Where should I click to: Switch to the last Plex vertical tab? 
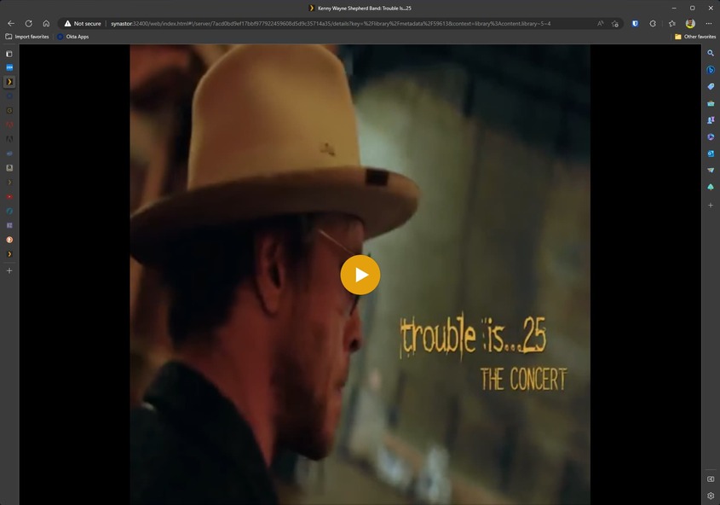pyautogui.click(x=9, y=254)
